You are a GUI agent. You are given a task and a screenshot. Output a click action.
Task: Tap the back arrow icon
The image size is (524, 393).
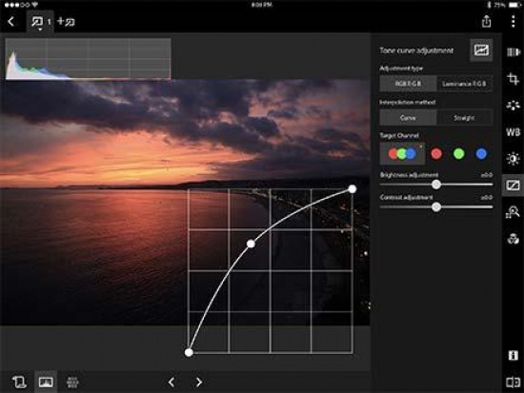tap(11, 22)
